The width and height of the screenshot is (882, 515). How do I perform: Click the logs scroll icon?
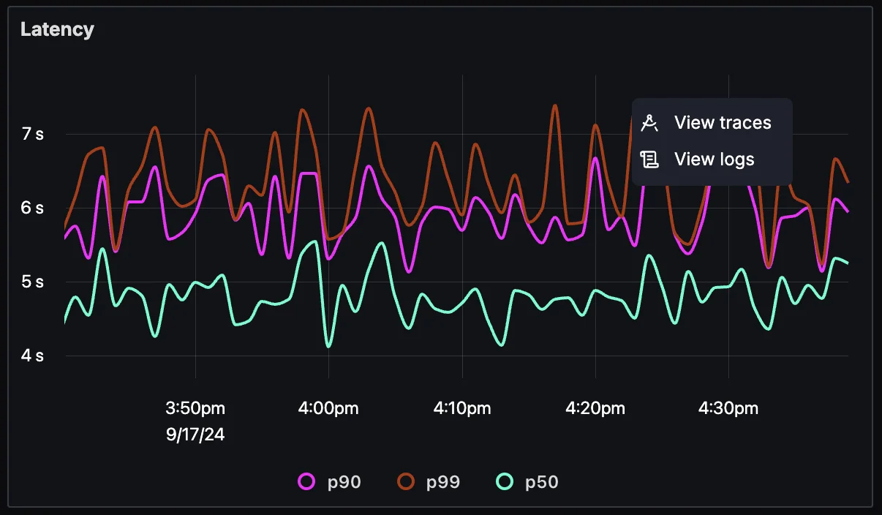(x=649, y=159)
